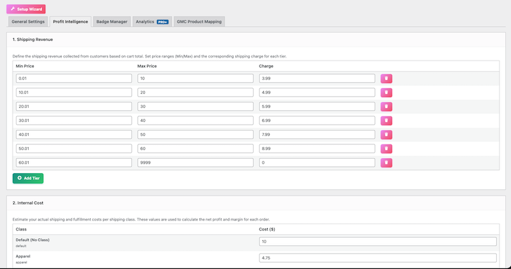Image resolution: width=511 pixels, height=269 pixels.
Task: Trash the 50.01 to 60 tier
Action: coord(386,149)
